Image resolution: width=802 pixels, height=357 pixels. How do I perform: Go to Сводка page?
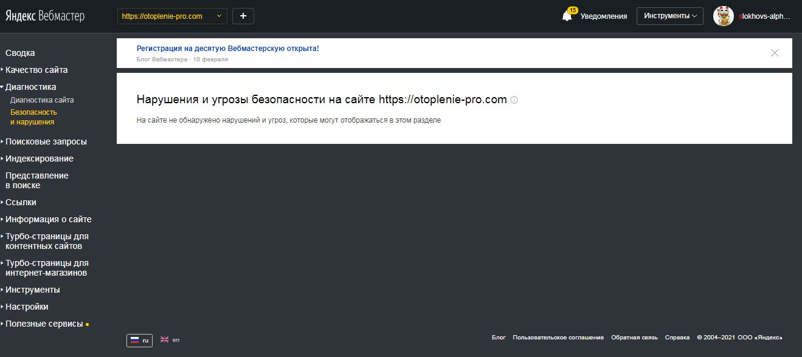click(20, 53)
